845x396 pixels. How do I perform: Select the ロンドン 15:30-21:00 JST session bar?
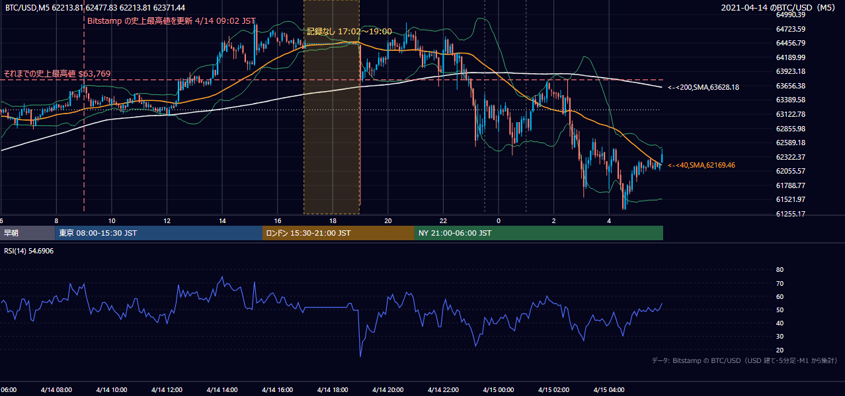tap(339, 233)
